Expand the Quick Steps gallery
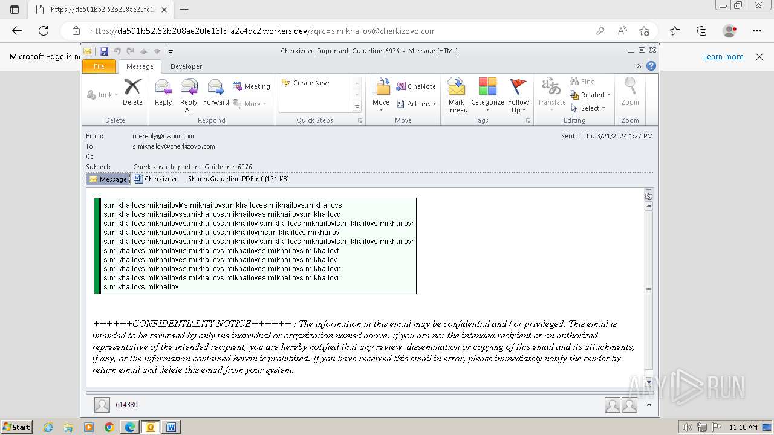This screenshot has width=774, height=435. coord(357,108)
